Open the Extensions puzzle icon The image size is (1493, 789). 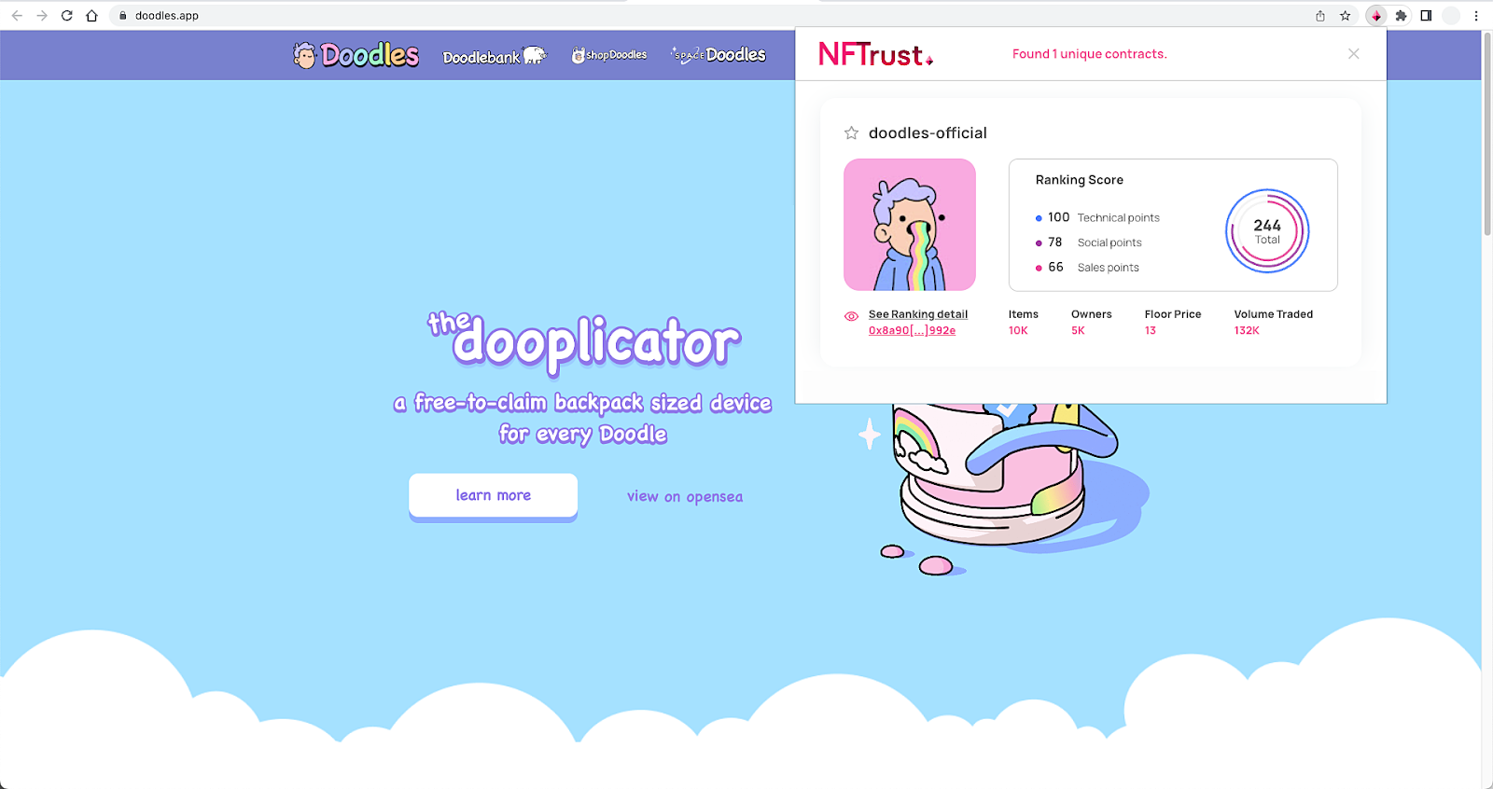pyautogui.click(x=1401, y=16)
